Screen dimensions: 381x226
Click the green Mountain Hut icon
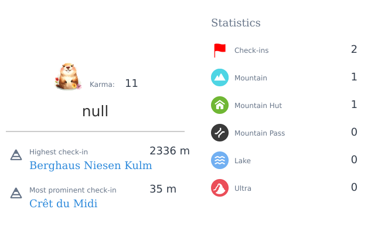point(220,105)
